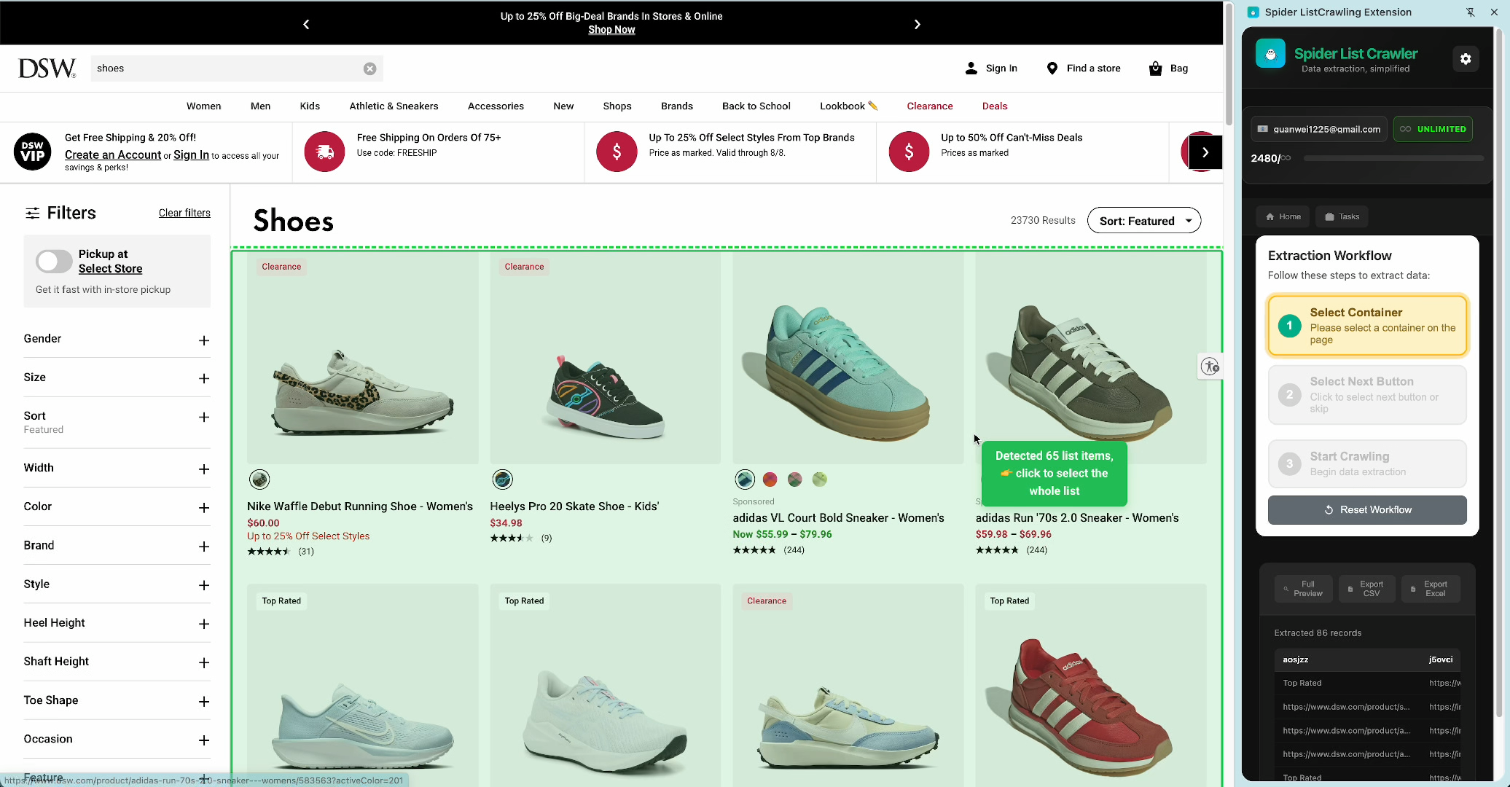Click the DSW logo
The width and height of the screenshot is (1510, 787).
47,68
